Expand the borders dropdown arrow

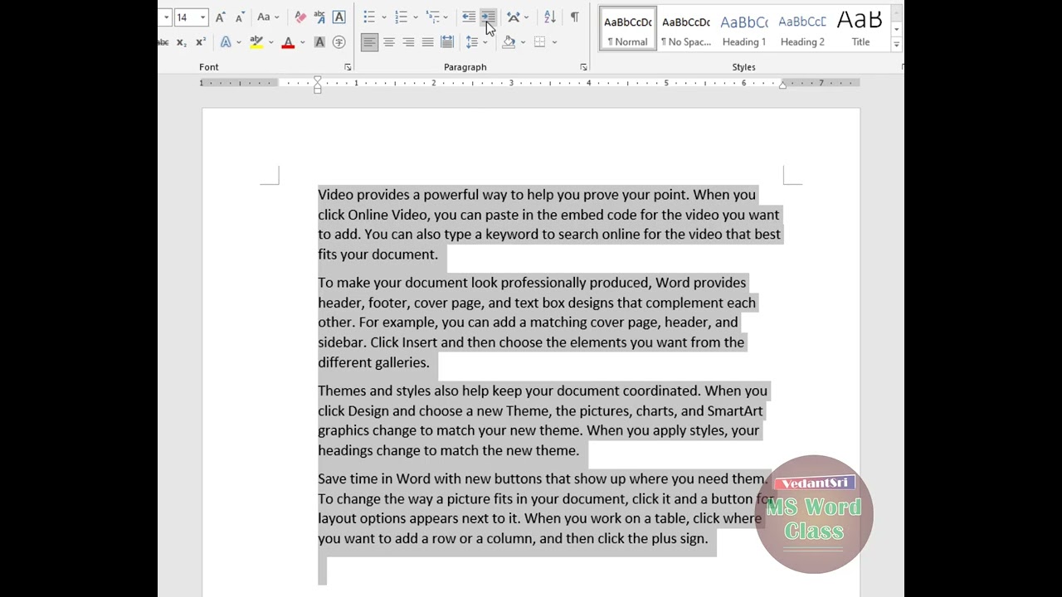click(x=554, y=42)
